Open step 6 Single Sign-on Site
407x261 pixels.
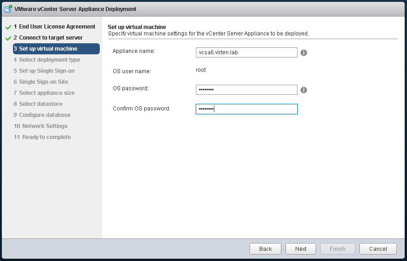point(41,82)
